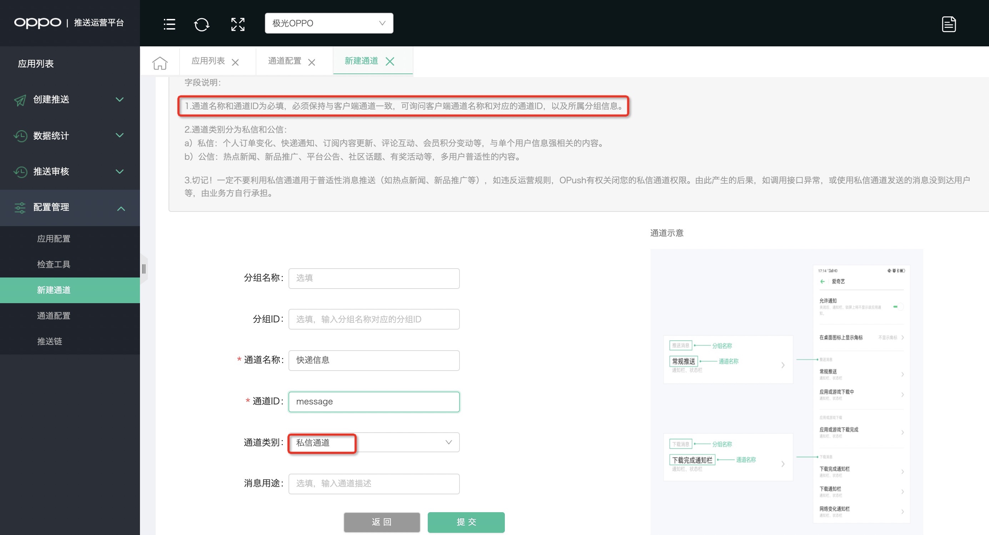Open 推送链 submenu item
Viewport: 989px width, 535px height.
coord(70,342)
